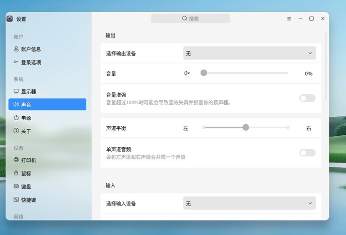The width and height of the screenshot is (346, 235).
Task: Click the 快捷键 shortcut icon
Action: pyautogui.click(x=16, y=199)
